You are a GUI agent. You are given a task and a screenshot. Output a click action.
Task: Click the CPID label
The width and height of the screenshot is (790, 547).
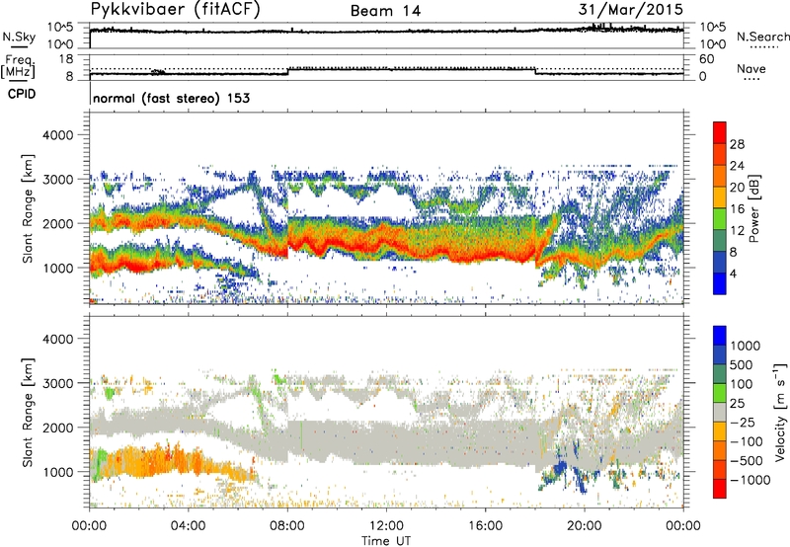[22, 94]
